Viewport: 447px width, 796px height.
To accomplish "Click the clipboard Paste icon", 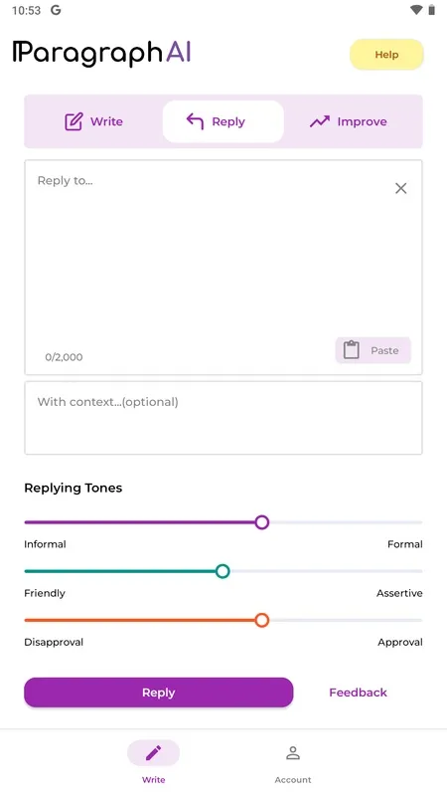I will (352, 350).
